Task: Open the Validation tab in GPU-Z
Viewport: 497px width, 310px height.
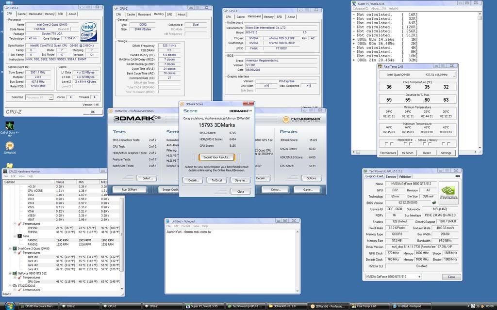Action: pos(404,176)
